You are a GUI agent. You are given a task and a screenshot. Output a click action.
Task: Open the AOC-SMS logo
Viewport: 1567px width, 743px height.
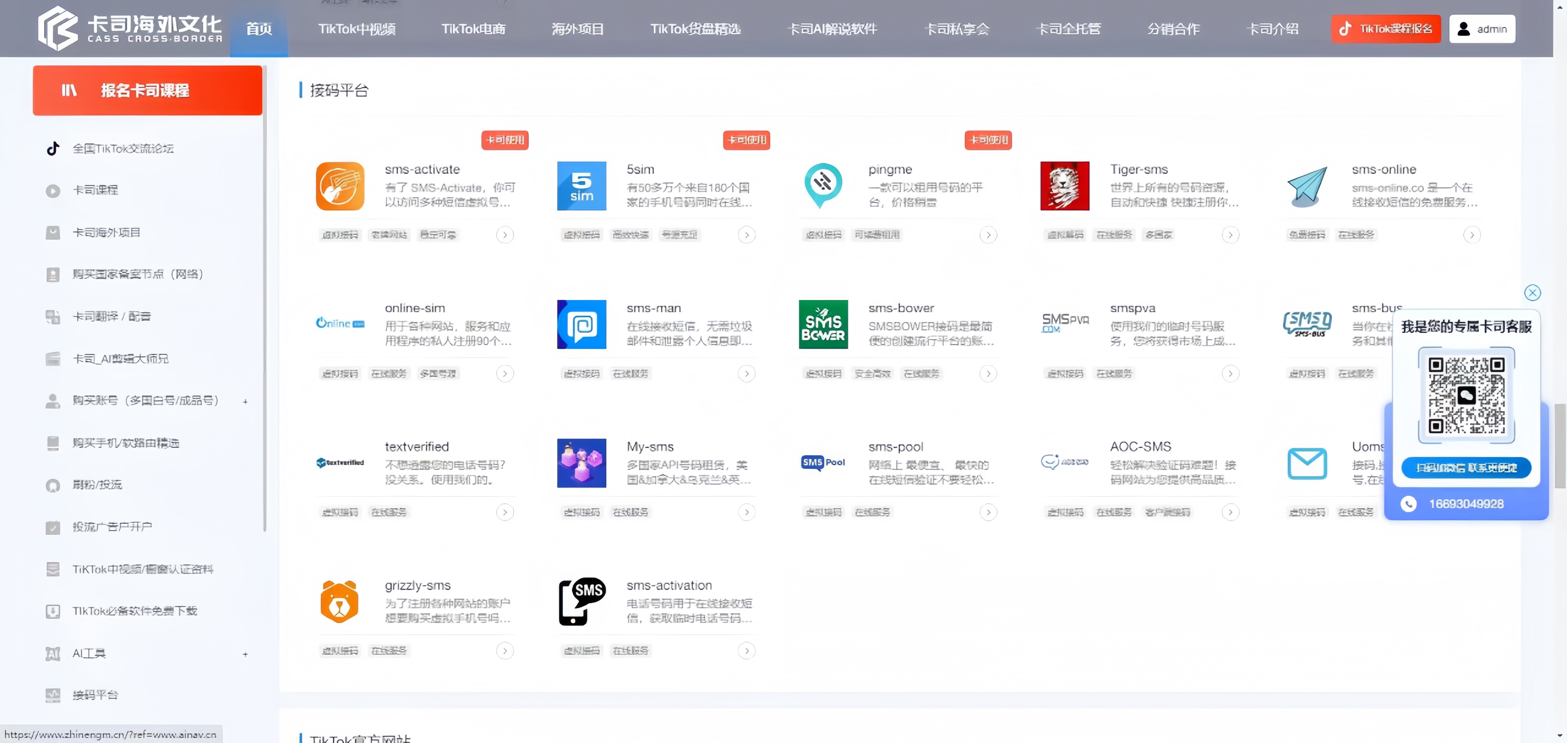1064,462
